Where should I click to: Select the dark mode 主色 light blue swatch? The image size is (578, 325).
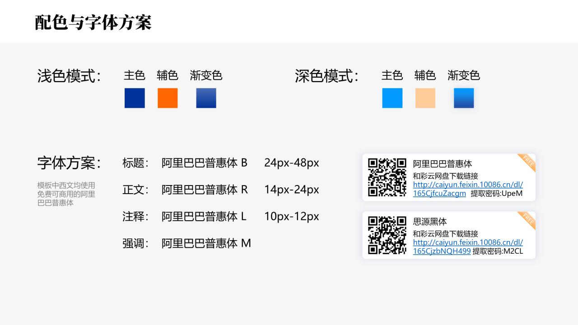pos(392,98)
